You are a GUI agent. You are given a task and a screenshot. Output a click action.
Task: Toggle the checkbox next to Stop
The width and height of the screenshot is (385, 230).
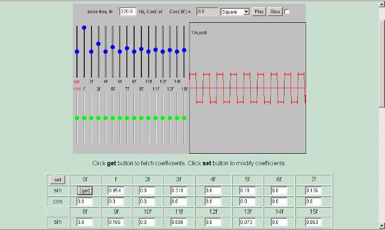click(287, 11)
